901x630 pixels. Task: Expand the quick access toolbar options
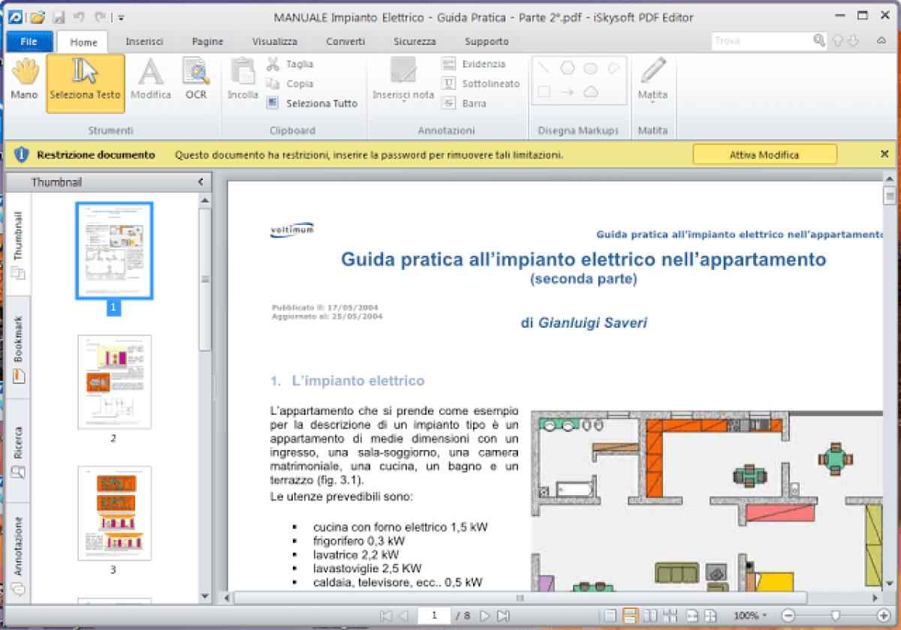121,16
